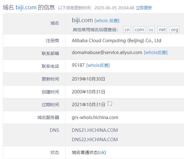
Task: Click [whois 反查] next to domain name
Action: tap(107, 21)
